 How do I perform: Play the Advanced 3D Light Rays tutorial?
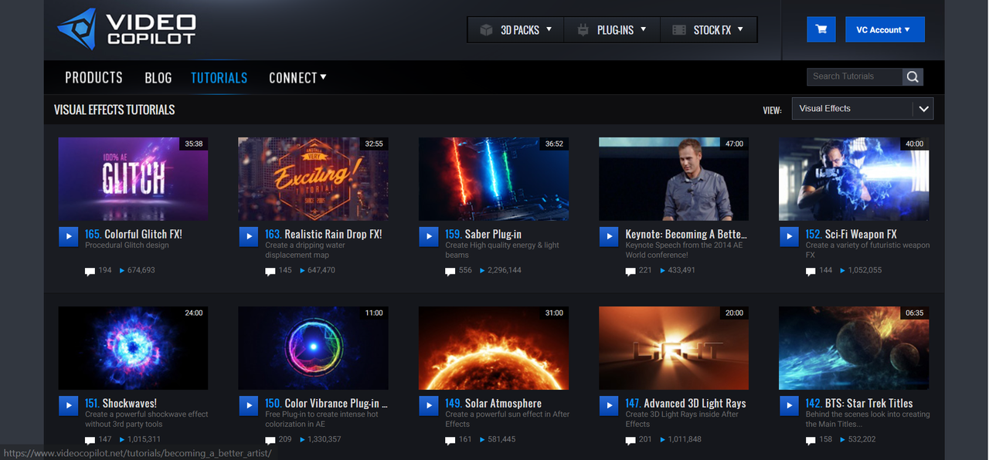click(610, 405)
